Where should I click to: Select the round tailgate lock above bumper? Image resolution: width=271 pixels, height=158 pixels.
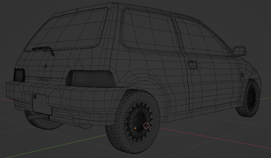[x=45, y=66]
